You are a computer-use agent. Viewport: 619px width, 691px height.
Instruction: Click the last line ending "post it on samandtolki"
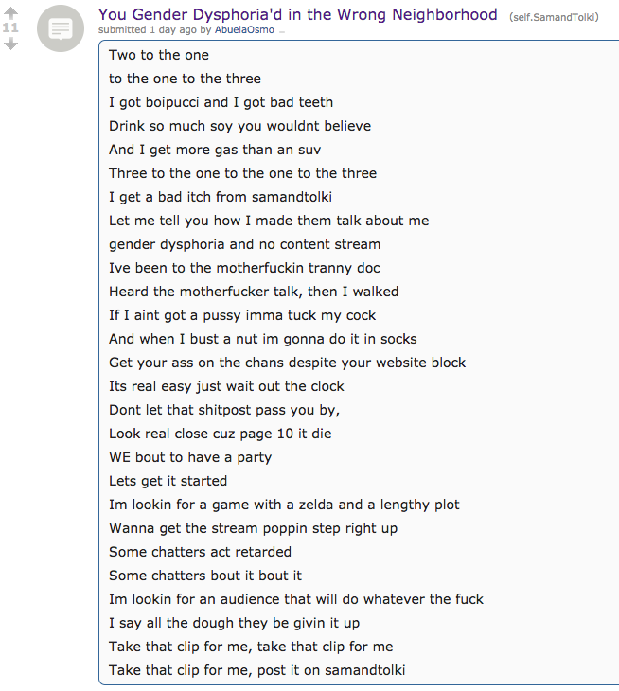click(257, 670)
